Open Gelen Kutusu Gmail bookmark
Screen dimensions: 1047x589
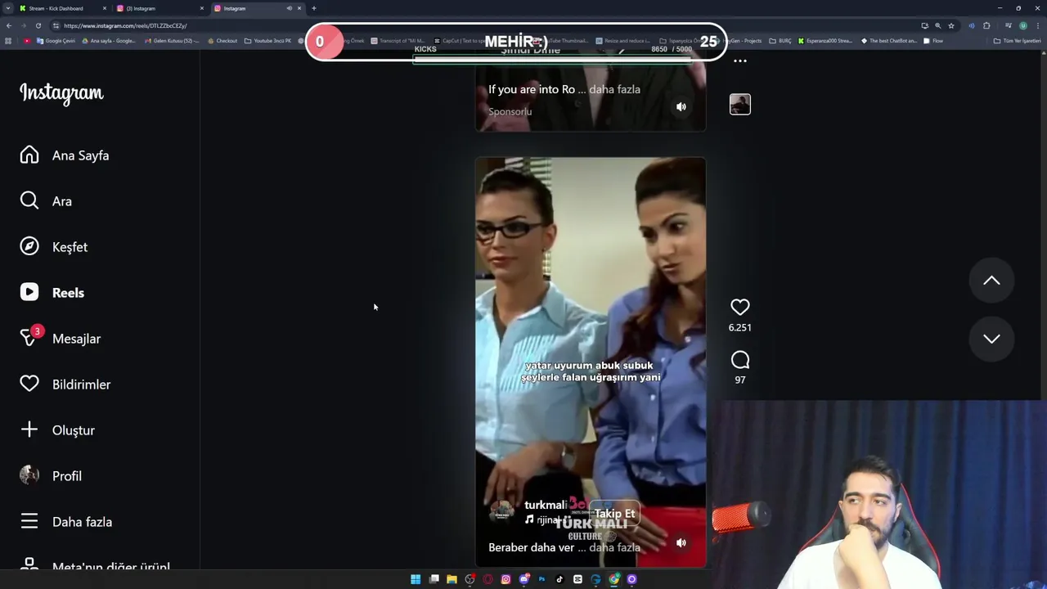(x=172, y=41)
